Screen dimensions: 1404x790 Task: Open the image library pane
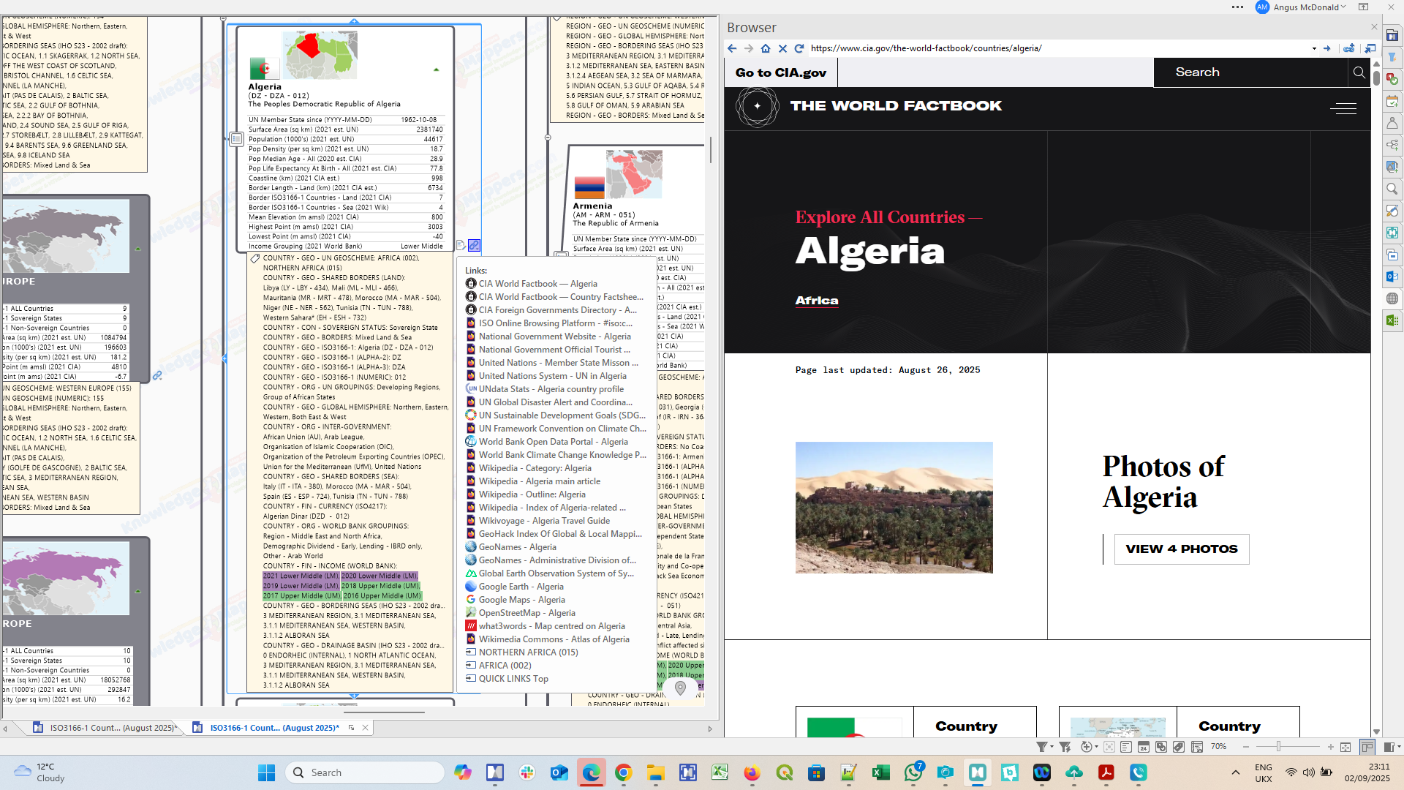pyautogui.click(x=1392, y=167)
